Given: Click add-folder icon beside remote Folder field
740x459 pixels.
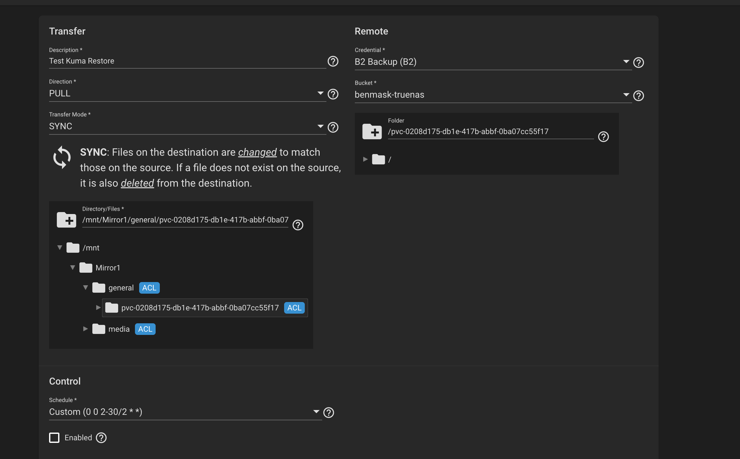Looking at the screenshot, I should 372,132.
